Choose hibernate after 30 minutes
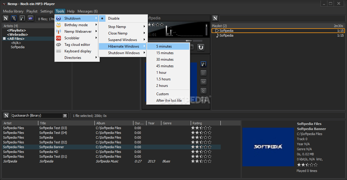This screenshot has height=180, width=347. click(168, 60)
